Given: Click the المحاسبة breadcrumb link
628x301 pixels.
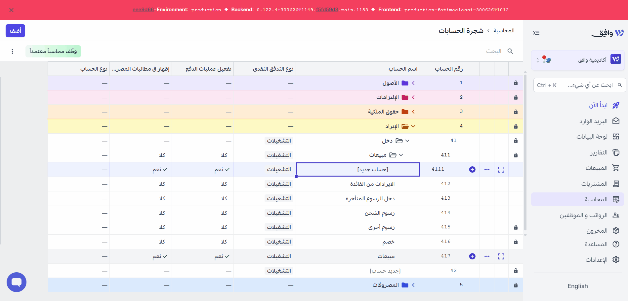Looking at the screenshot, I should 504,30.
